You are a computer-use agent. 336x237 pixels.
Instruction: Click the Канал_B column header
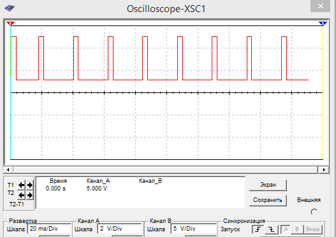pyautogui.click(x=150, y=181)
